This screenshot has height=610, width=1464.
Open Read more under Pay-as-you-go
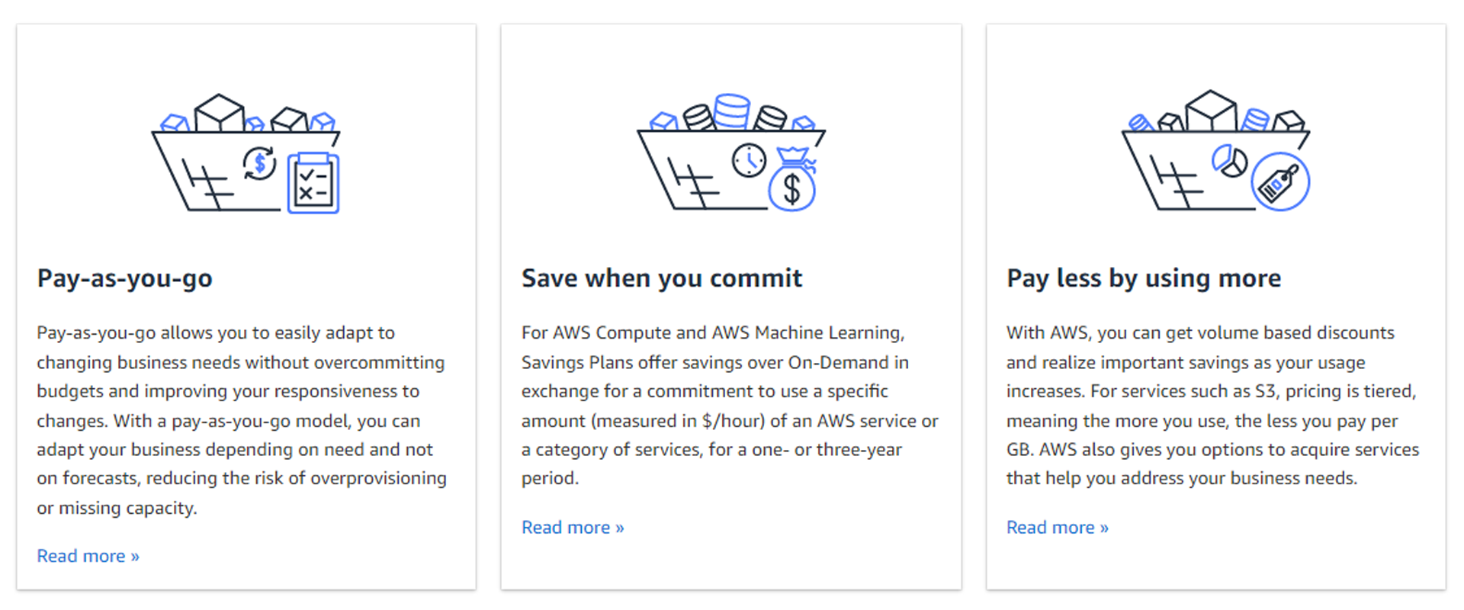88,556
